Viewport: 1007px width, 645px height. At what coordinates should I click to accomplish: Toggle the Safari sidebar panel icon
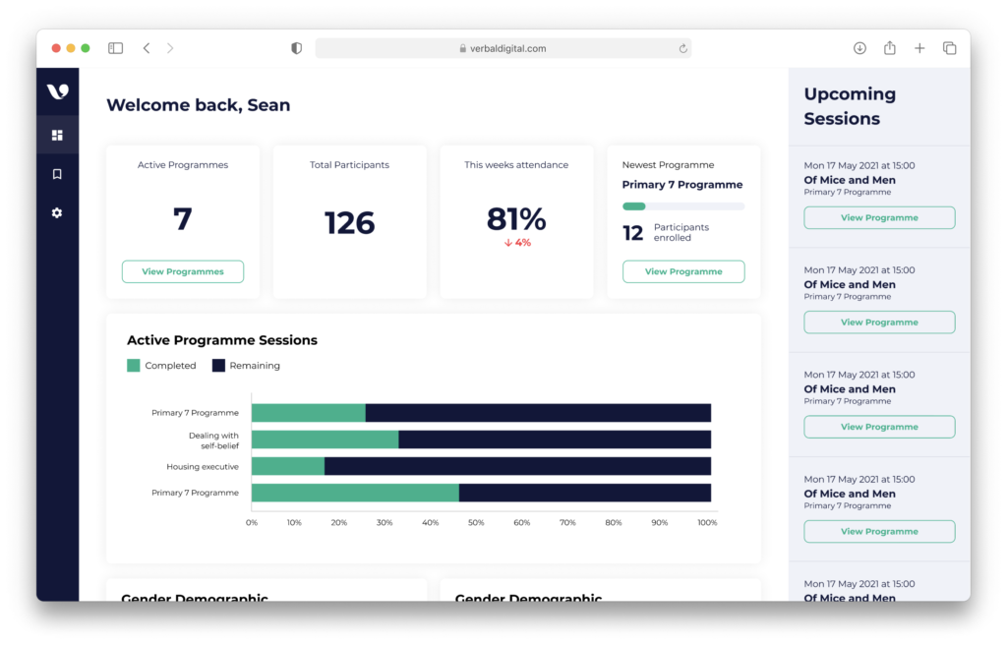tap(116, 48)
